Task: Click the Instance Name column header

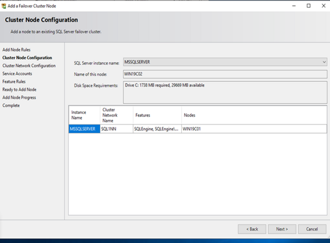Action: [84, 115]
